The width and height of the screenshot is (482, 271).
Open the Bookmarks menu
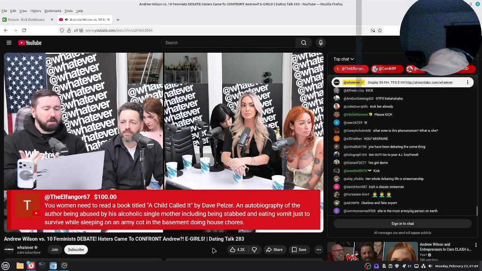53,11
